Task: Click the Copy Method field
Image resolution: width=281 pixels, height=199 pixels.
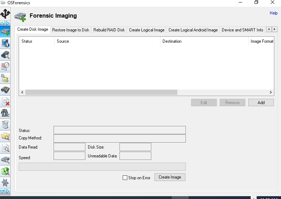Action: pyautogui.click(x=120, y=138)
